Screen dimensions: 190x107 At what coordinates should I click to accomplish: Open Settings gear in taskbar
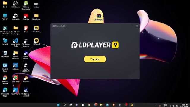point(120,105)
